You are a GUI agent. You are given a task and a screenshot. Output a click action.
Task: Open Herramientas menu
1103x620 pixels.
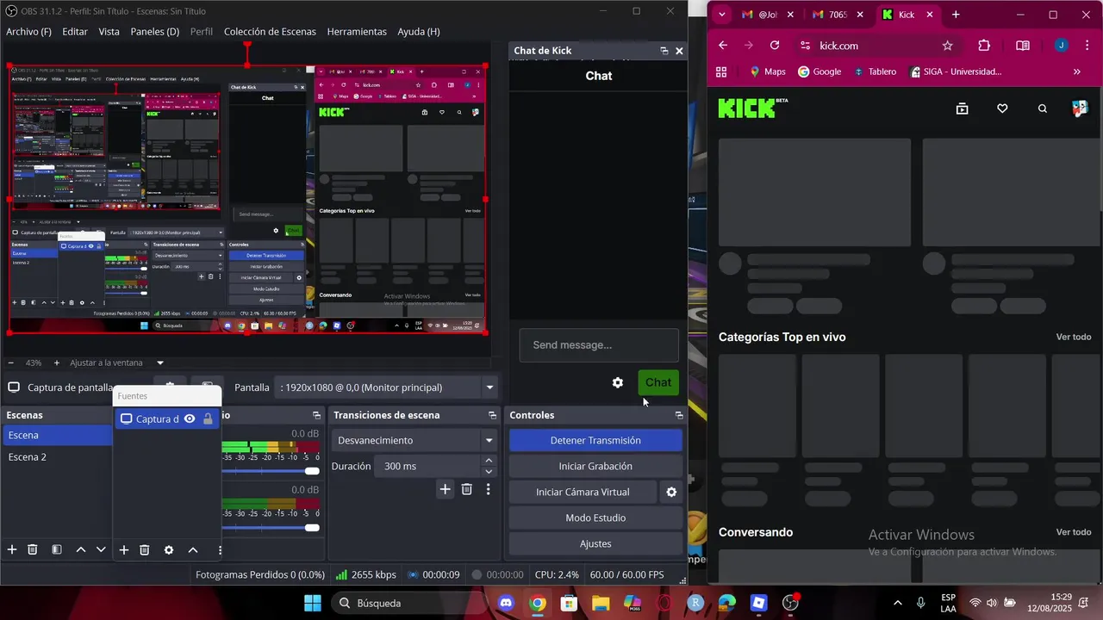coord(357,32)
